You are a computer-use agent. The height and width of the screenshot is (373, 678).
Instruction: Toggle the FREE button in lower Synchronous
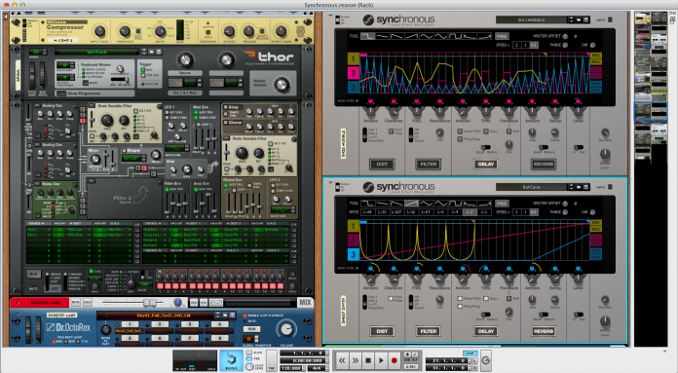502,203
